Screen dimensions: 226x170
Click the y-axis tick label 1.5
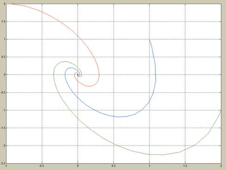(x=3, y=22)
